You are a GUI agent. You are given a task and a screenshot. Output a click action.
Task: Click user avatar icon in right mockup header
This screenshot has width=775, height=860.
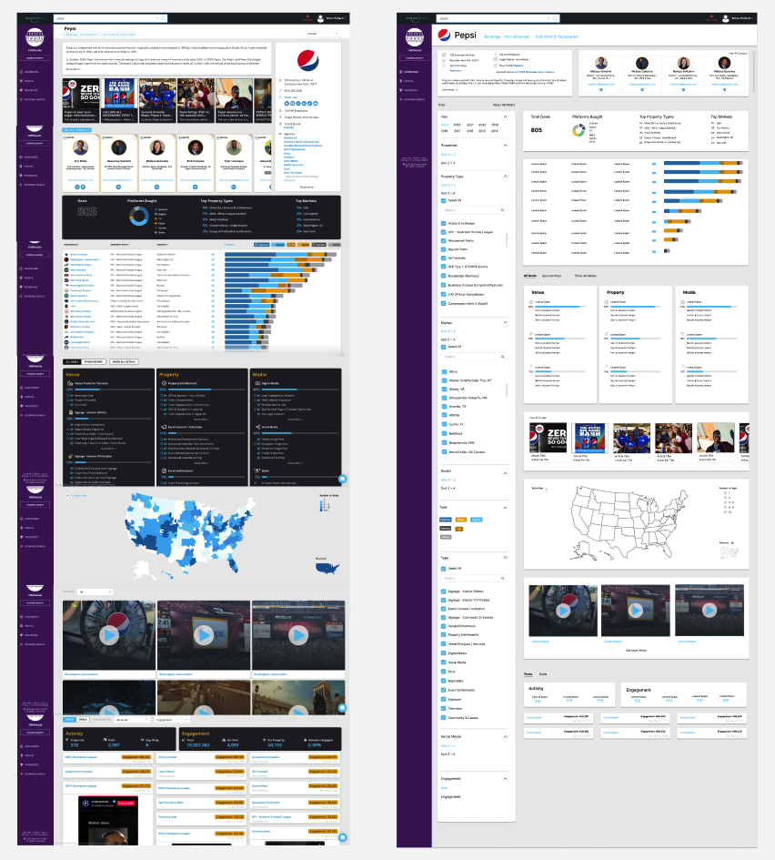coord(725,18)
